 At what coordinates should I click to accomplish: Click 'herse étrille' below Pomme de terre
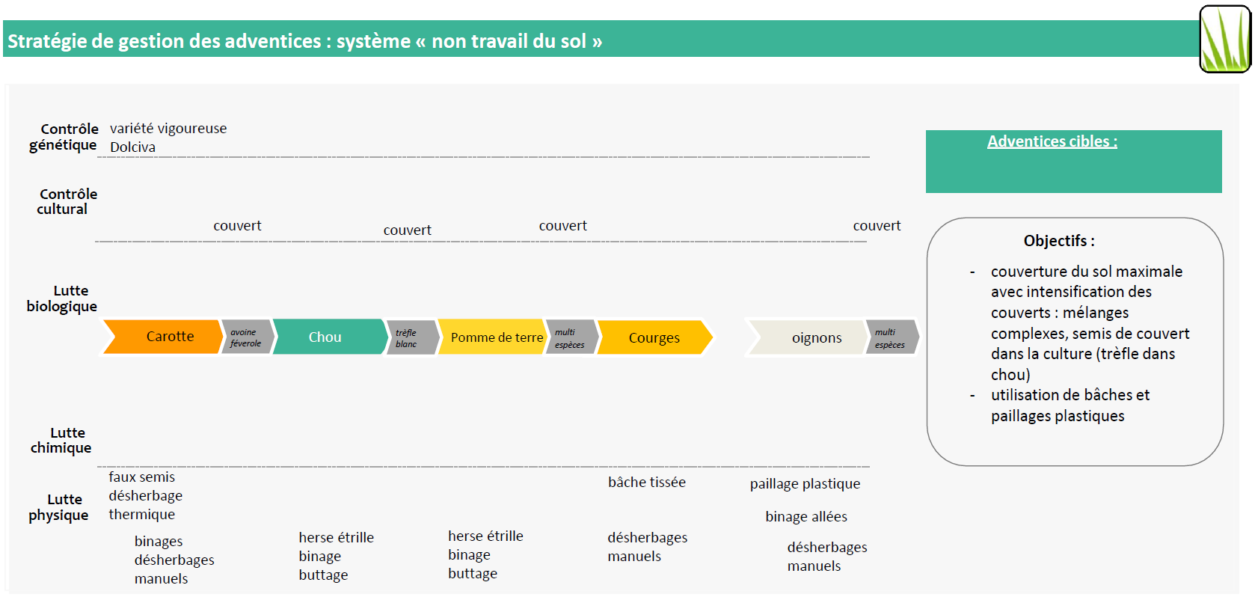click(485, 536)
